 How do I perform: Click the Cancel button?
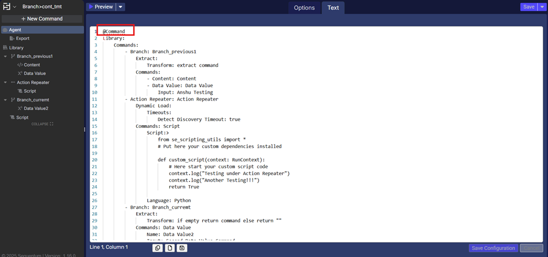pos(532,248)
